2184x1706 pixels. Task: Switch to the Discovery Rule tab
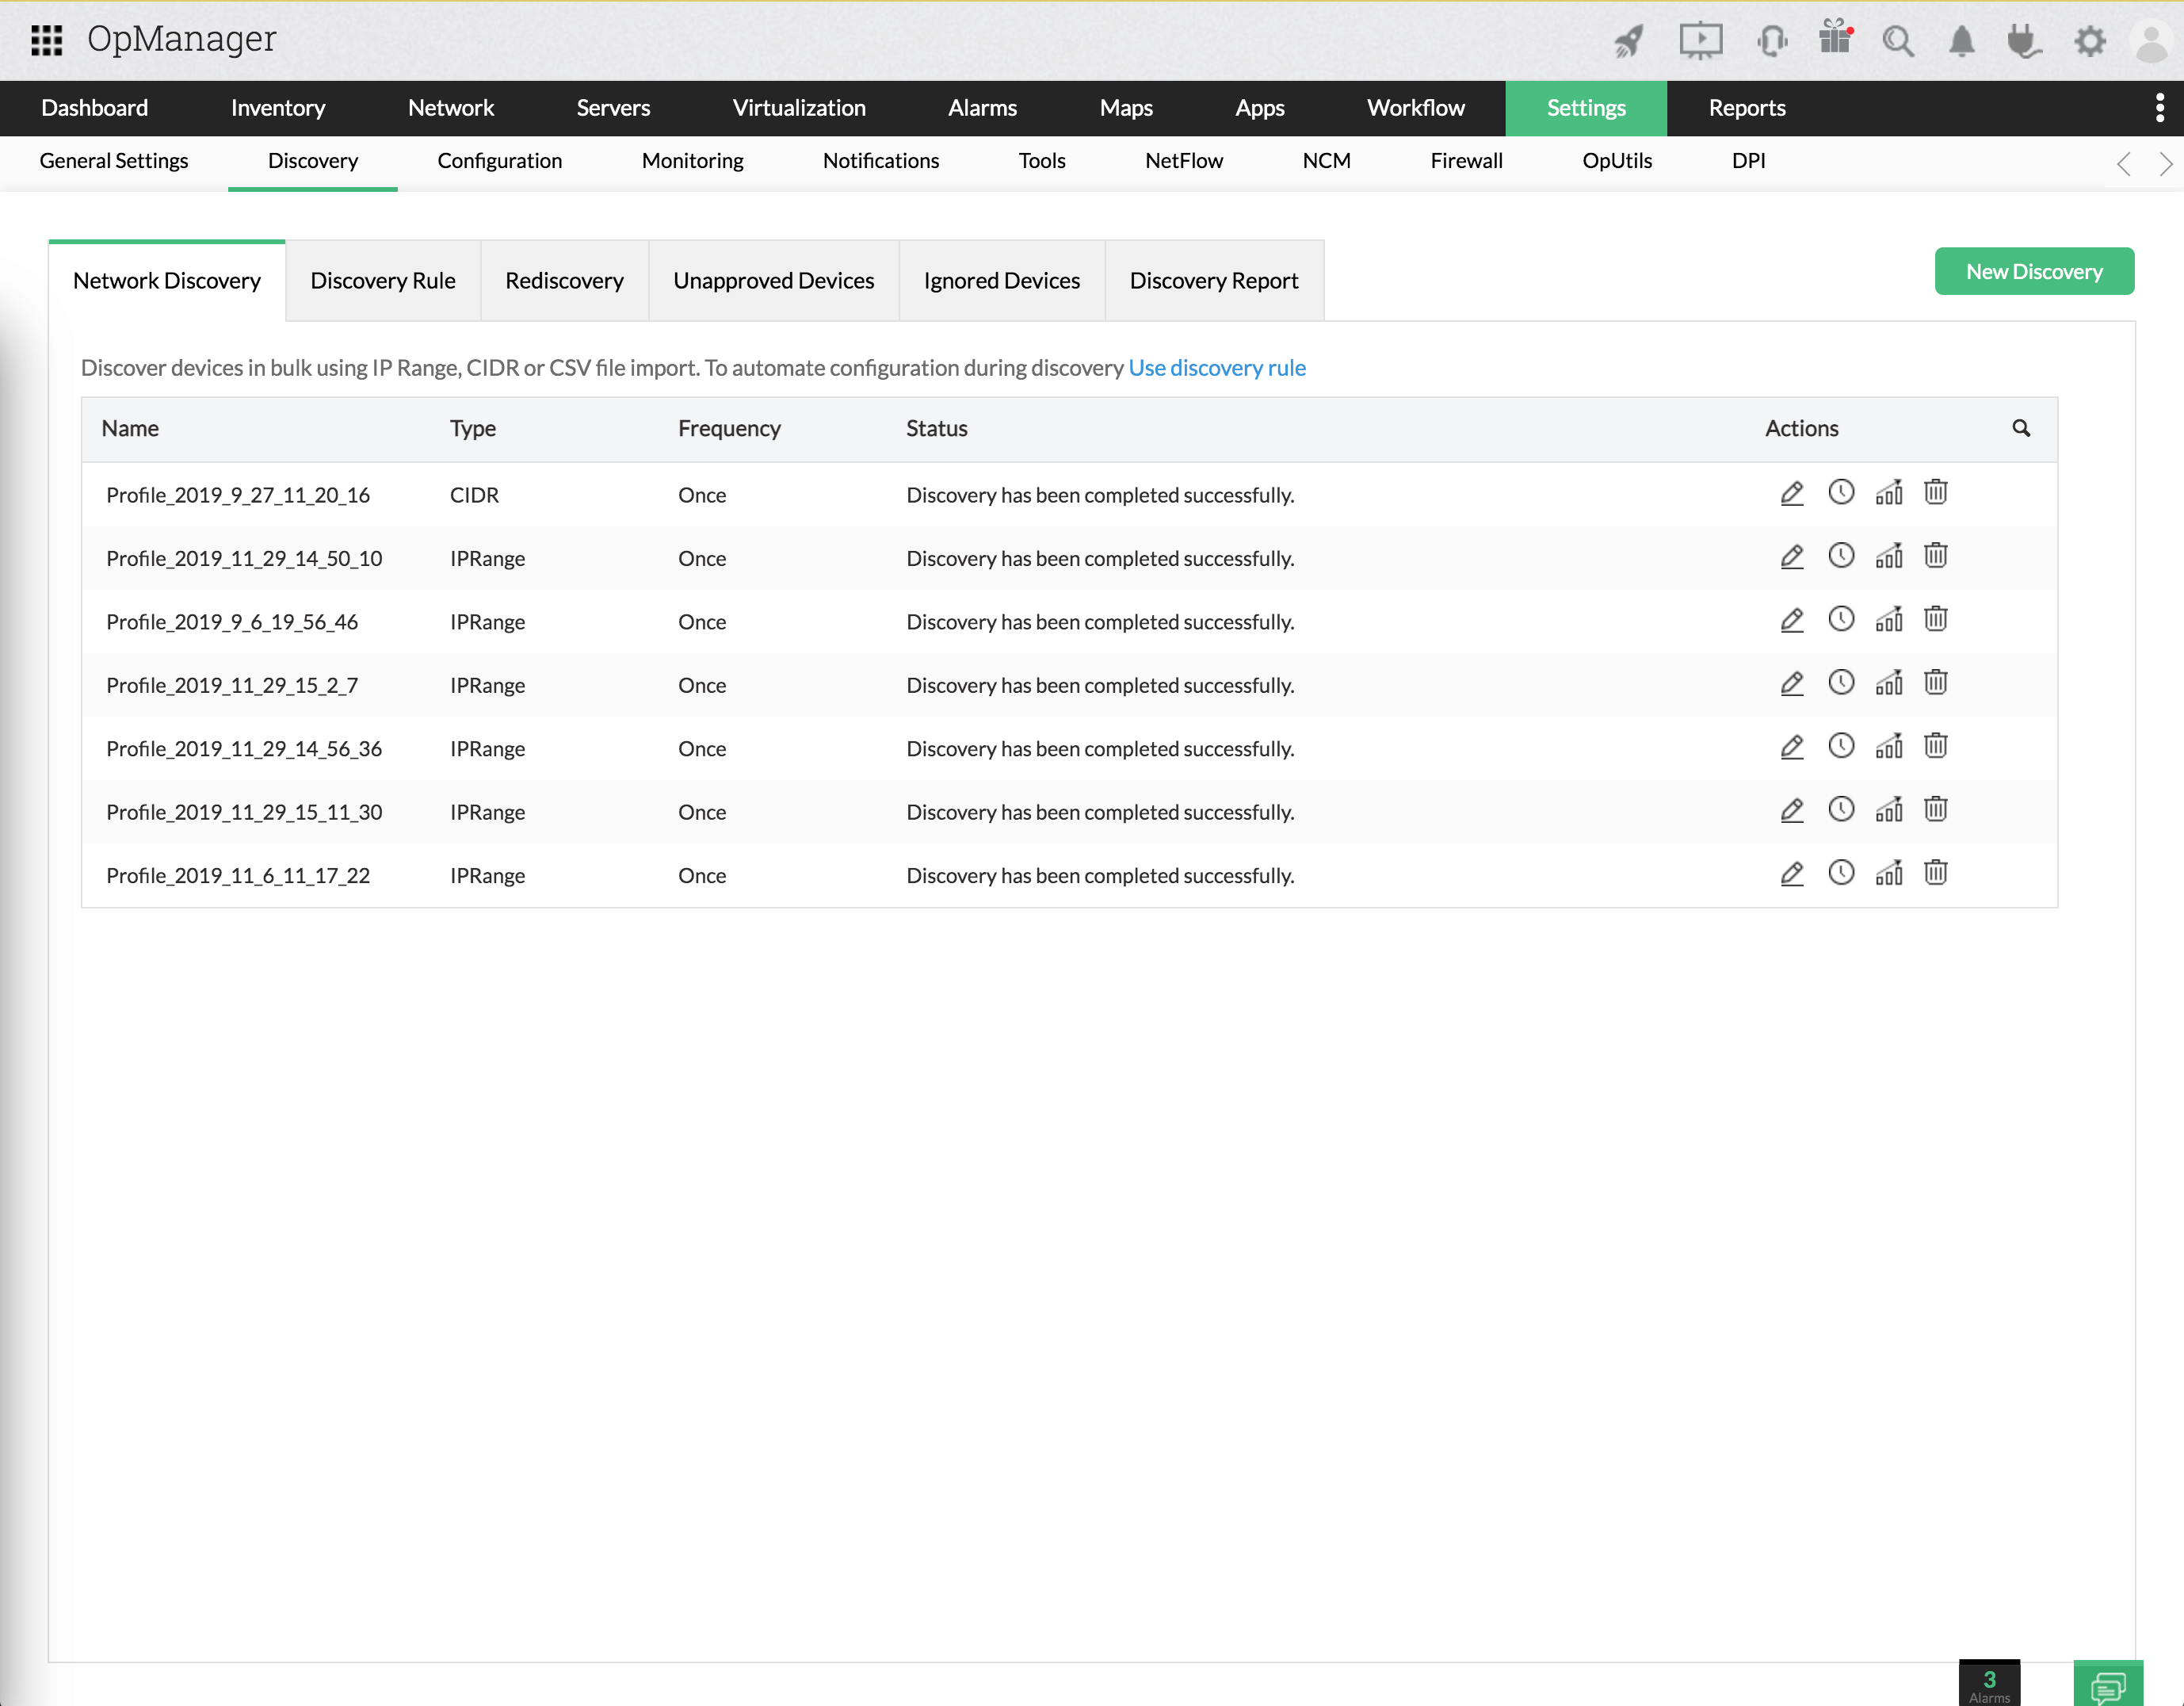[383, 281]
